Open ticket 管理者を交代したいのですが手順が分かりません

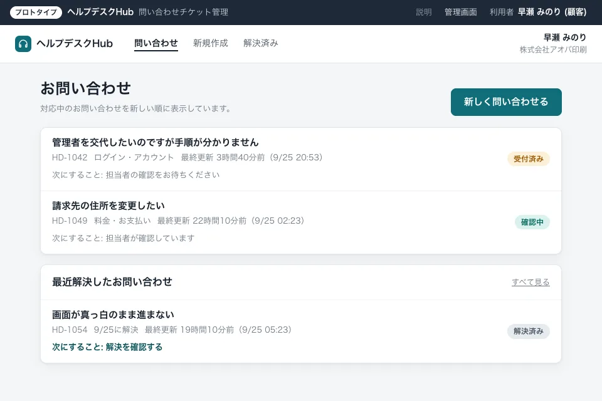[301, 159]
